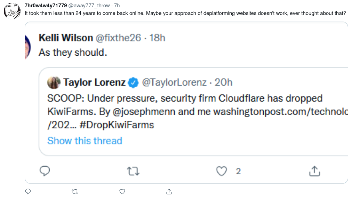Image resolution: width=352 pixels, height=198 pixels.
Task: Open the Show this thread link
Action: click(85, 141)
